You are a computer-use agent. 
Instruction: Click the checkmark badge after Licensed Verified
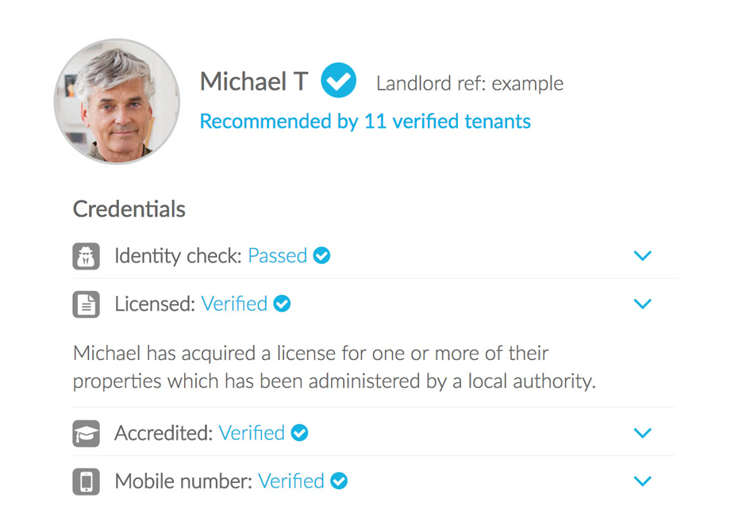tap(282, 304)
